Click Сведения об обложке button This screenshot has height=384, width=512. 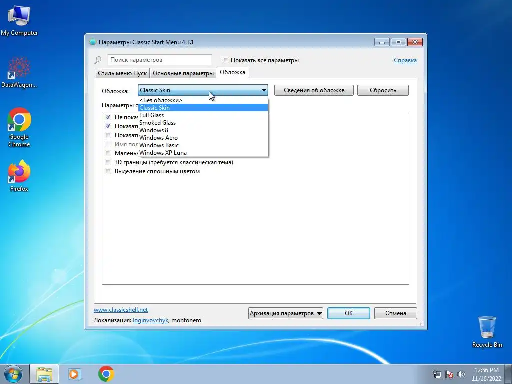pyautogui.click(x=314, y=90)
